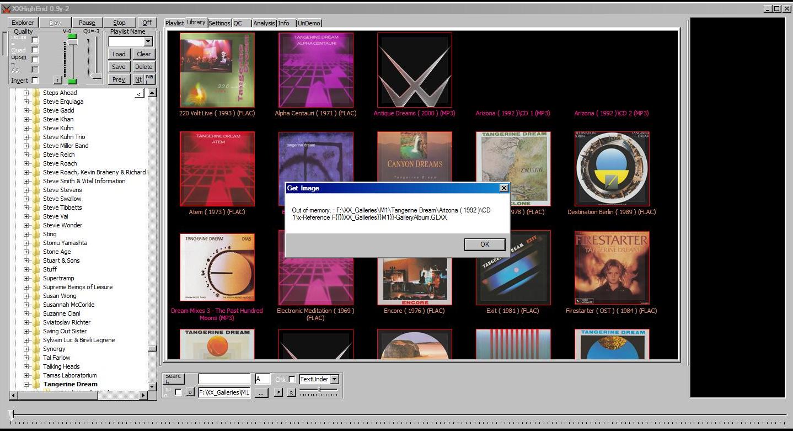
Task: Expand the Steve Roach tree node
Action: point(26,163)
